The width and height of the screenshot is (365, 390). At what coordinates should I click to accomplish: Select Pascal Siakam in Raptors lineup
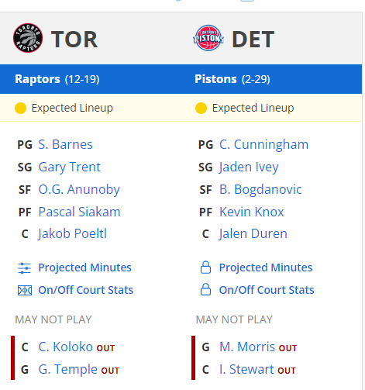79,212
